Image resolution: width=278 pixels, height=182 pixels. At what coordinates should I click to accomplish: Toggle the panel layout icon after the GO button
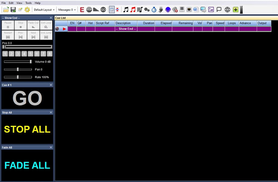pyautogui.click(x=112, y=9)
